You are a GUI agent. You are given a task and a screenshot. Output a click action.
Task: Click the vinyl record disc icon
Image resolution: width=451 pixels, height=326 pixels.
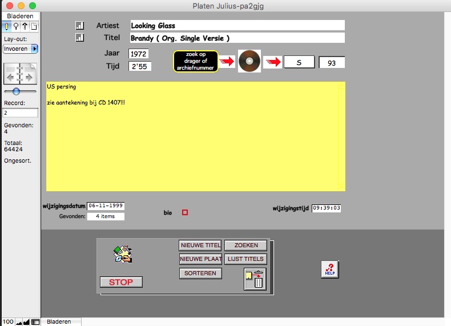click(x=249, y=61)
